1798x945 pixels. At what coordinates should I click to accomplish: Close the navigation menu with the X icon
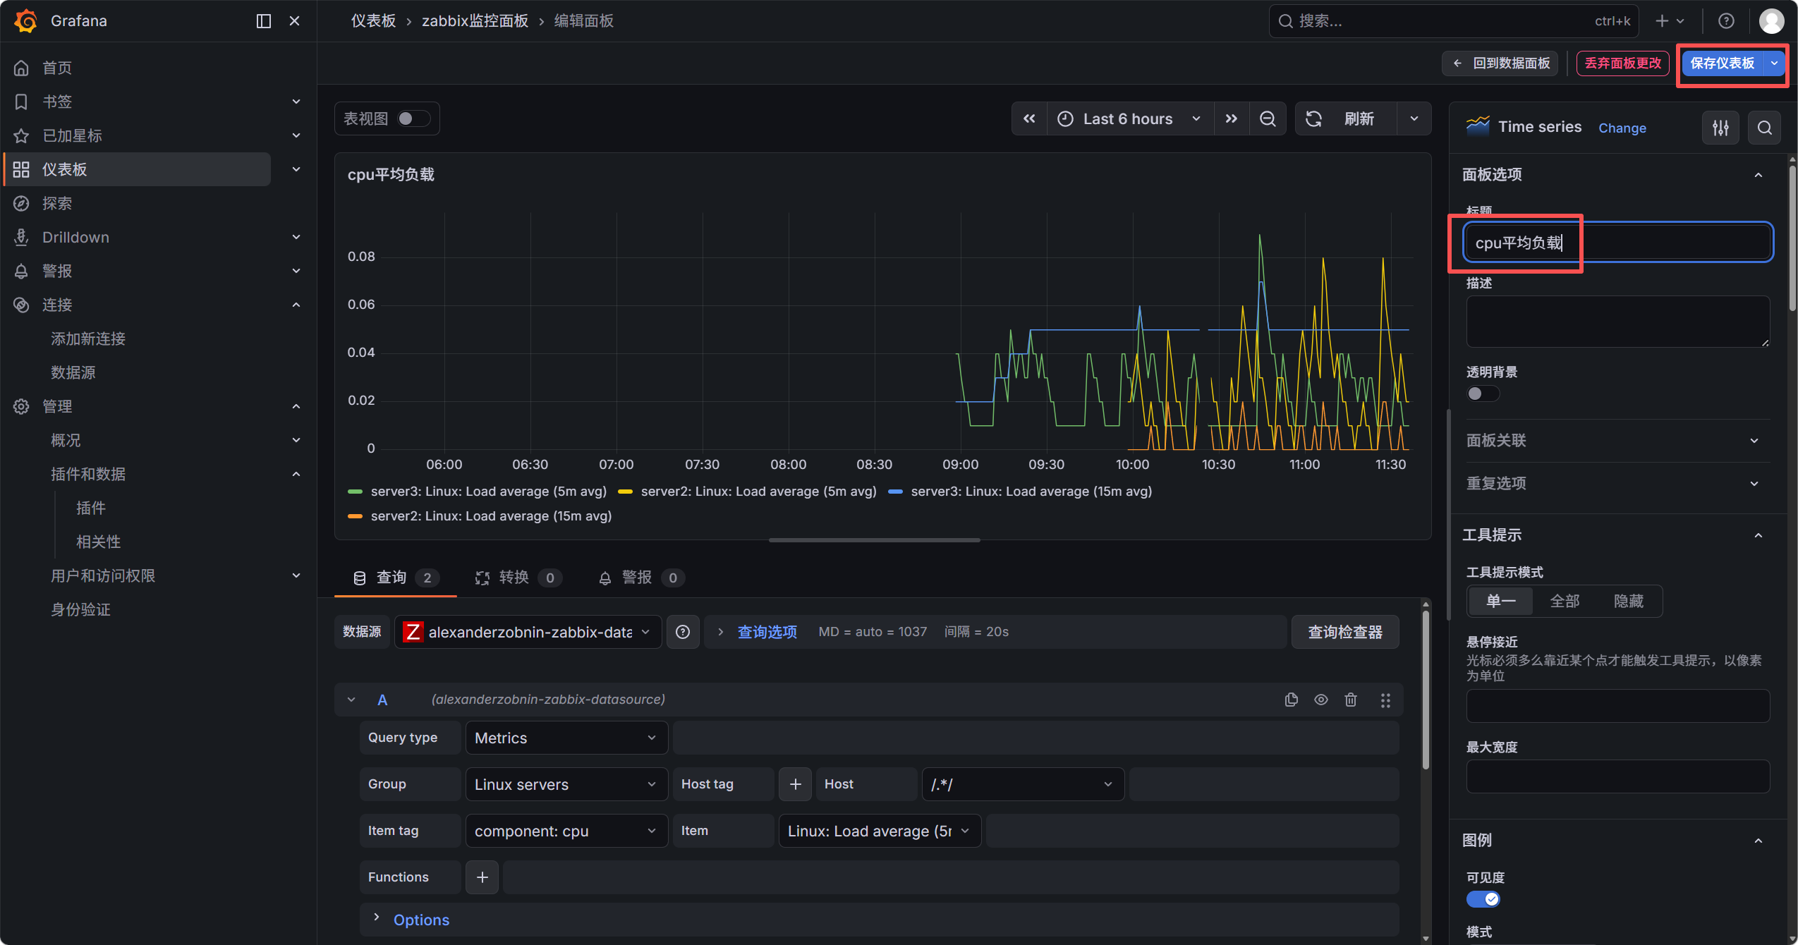click(x=294, y=21)
